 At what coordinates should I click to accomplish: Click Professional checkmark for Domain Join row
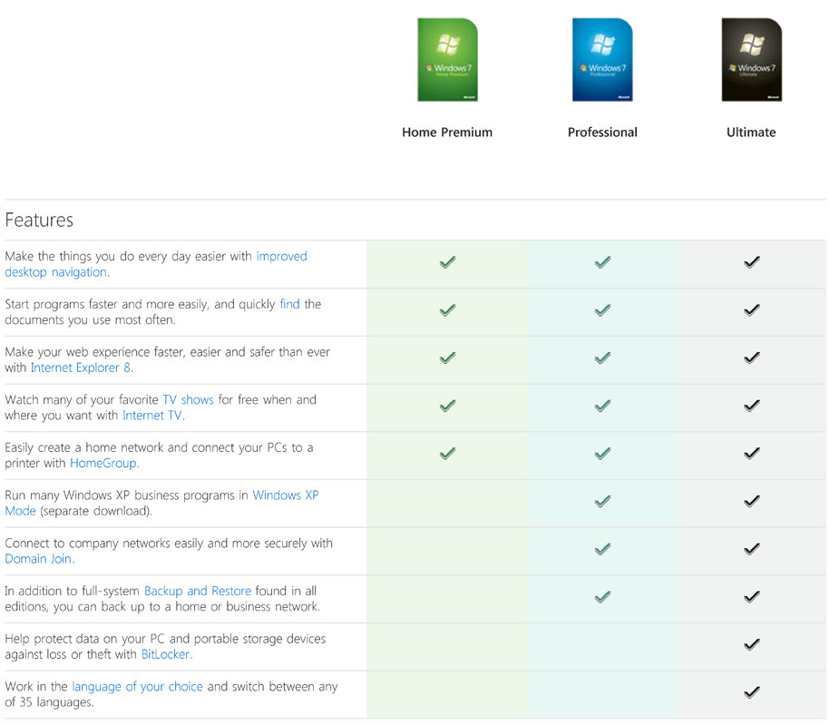[602, 549]
